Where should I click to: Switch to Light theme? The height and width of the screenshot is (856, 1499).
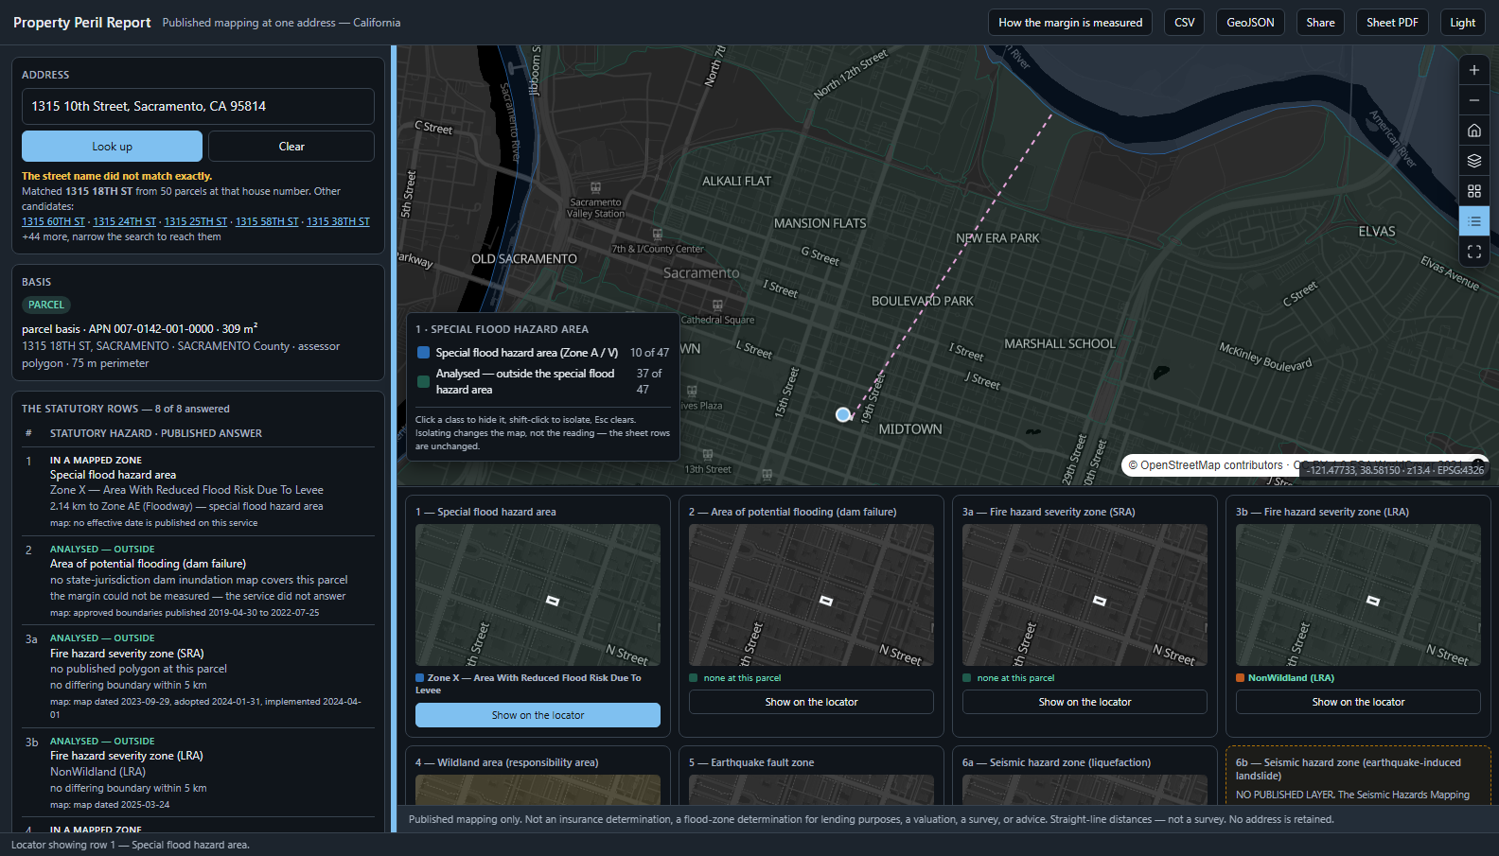click(x=1462, y=23)
